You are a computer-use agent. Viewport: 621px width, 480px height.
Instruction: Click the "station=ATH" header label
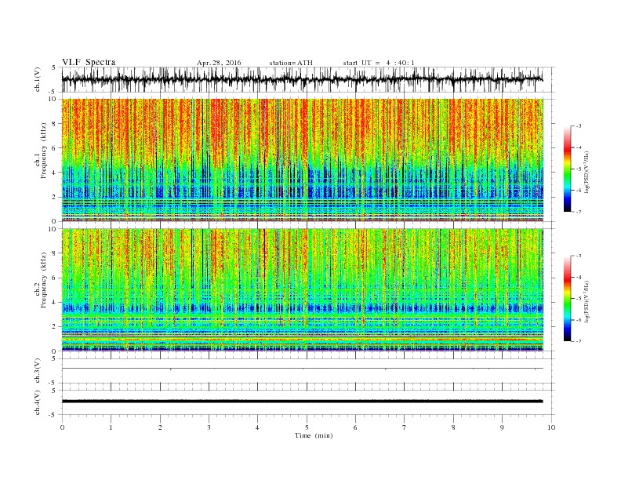click(x=291, y=63)
